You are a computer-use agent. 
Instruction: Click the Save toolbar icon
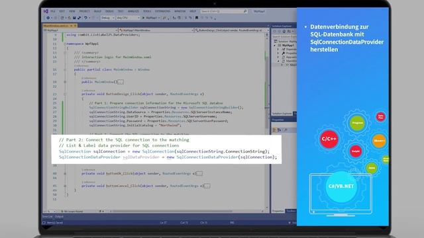tap(74, 18)
